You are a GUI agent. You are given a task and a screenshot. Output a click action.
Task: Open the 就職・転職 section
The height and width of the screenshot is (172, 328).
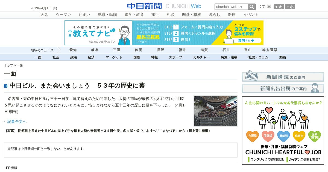107,15
